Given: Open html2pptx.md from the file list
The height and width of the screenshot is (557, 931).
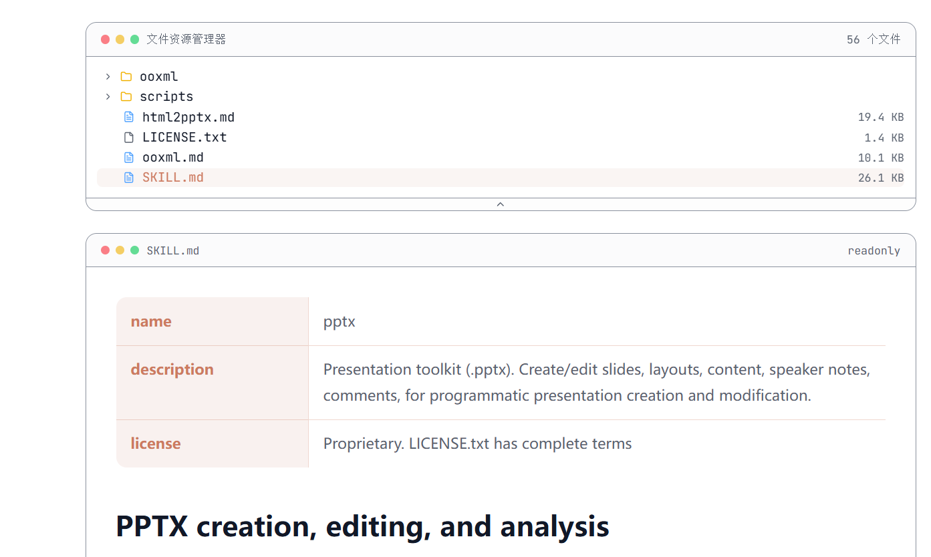Looking at the screenshot, I should click(x=188, y=118).
